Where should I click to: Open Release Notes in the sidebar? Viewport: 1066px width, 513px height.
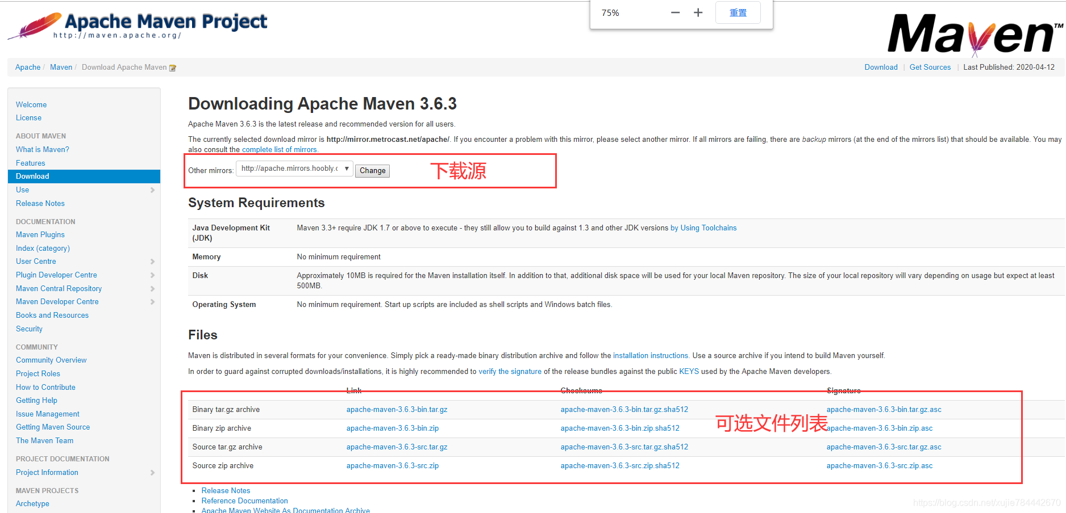tap(40, 204)
